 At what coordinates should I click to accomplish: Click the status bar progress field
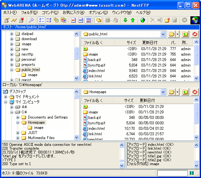click(x=172, y=173)
